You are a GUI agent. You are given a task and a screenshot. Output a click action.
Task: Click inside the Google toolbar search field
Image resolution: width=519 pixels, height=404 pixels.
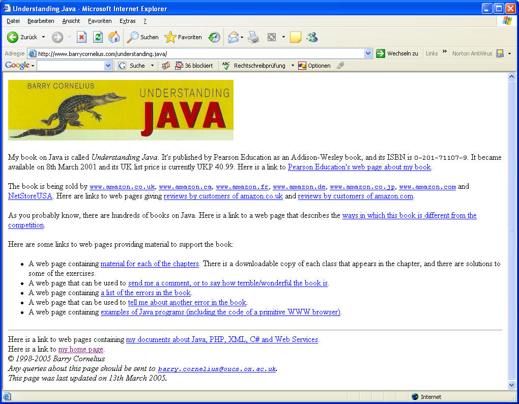[x=70, y=66]
